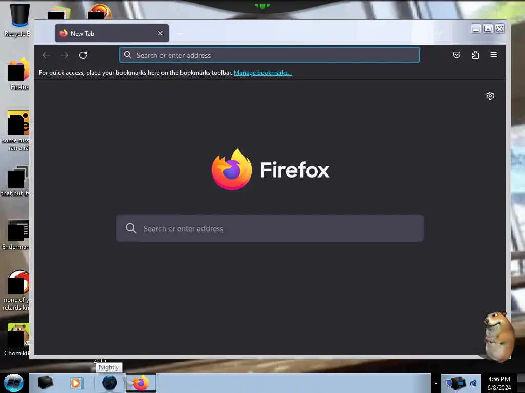The image size is (525, 393).
Task: Close the Firefox window
Action: 499,29
